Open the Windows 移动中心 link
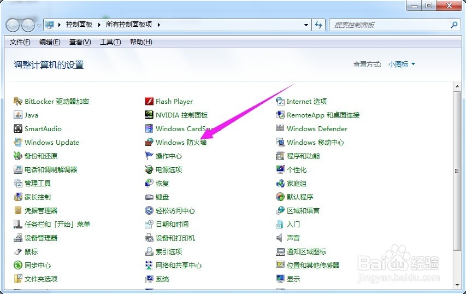The image size is (466, 294). pyautogui.click(x=315, y=143)
